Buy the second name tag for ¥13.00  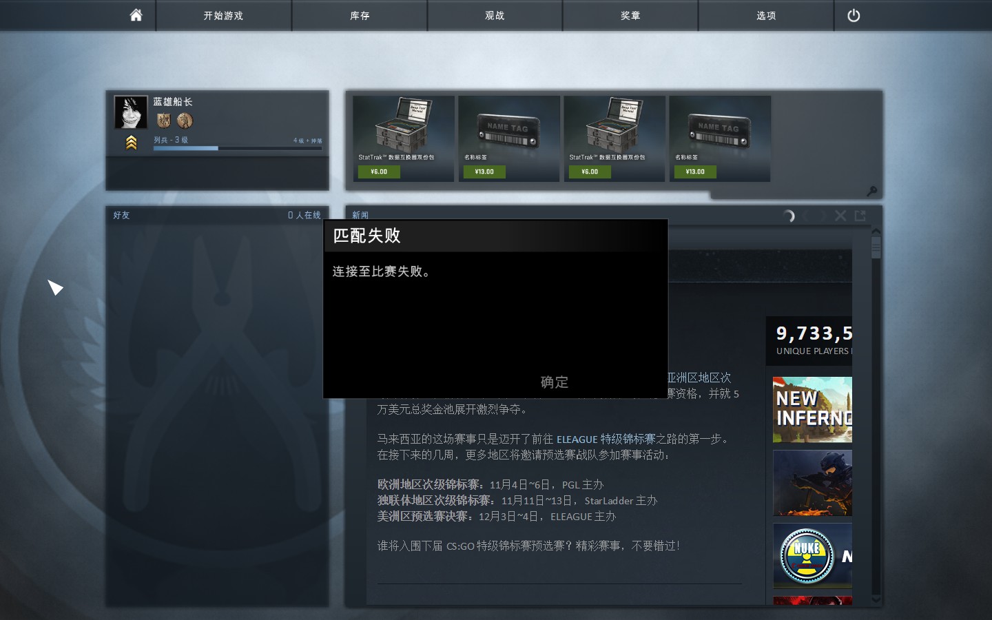tap(695, 172)
